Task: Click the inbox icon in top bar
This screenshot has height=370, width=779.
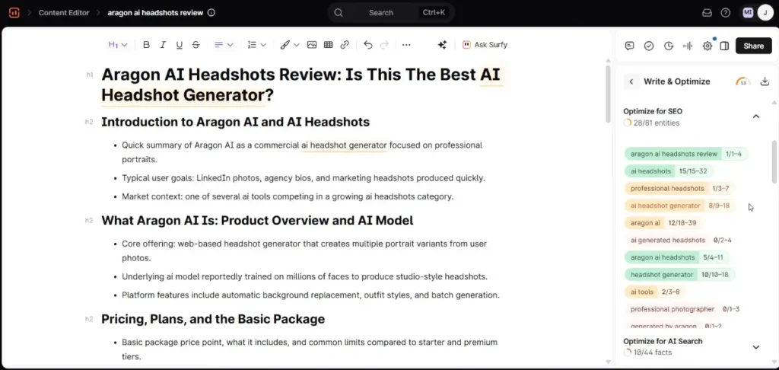Action: pos(707,13)
